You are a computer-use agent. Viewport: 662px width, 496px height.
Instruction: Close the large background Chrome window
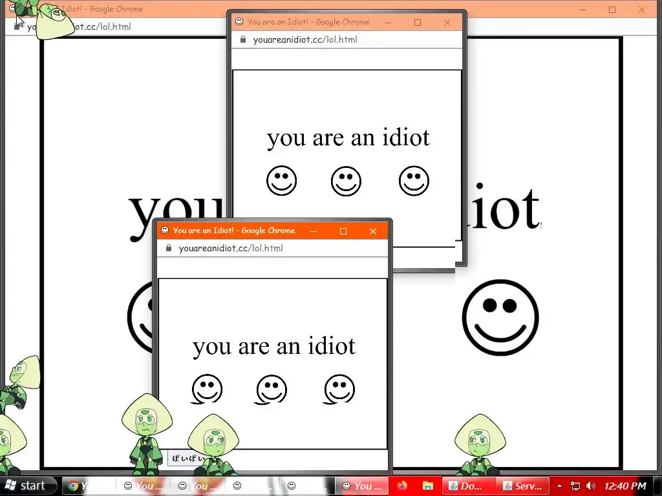pos(642,9)
